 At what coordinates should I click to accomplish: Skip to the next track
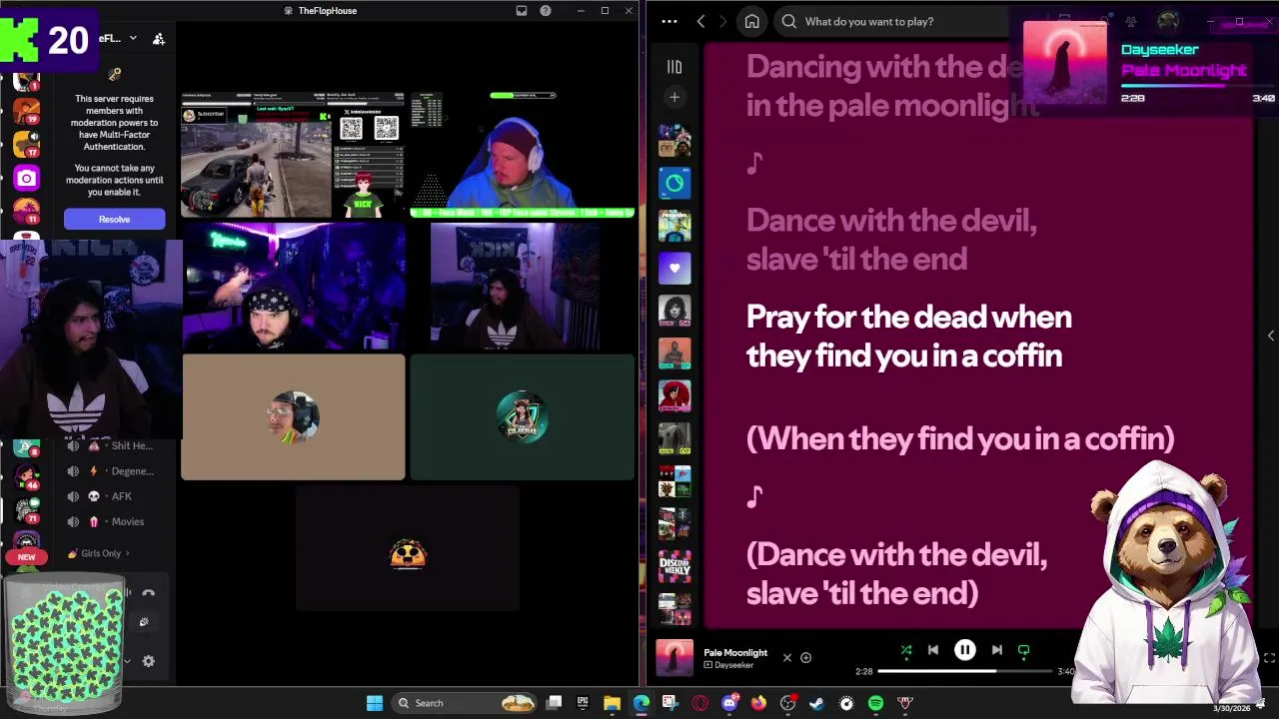996,650
